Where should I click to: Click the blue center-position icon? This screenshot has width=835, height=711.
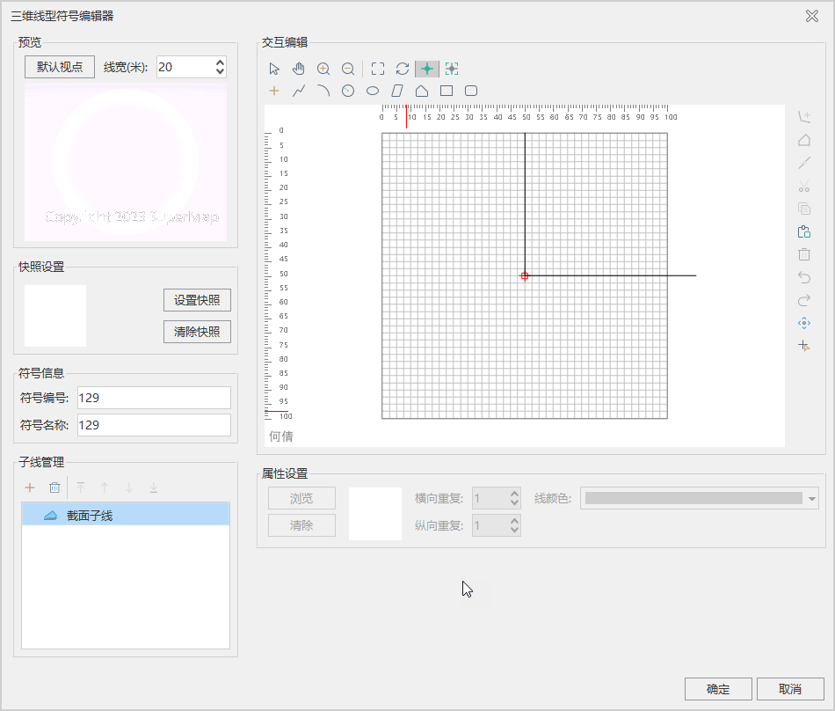(803, 323)
